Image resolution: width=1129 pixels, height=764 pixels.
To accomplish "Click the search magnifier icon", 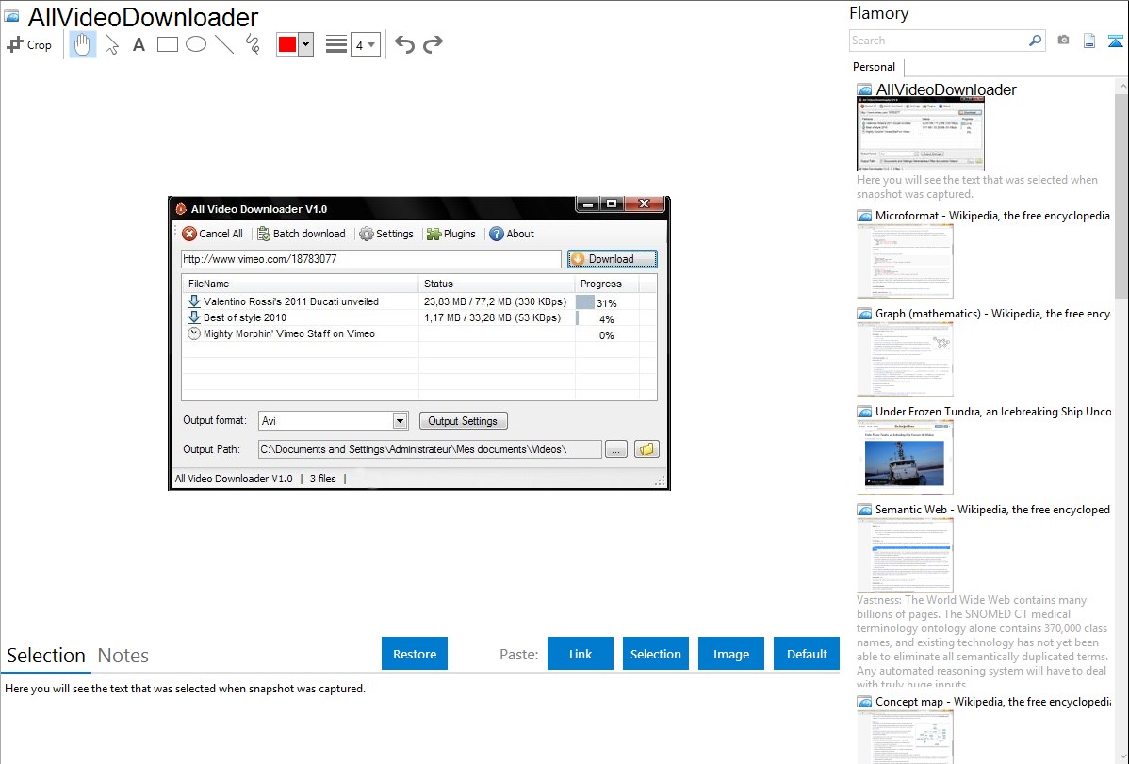I will coord(1035,41).
